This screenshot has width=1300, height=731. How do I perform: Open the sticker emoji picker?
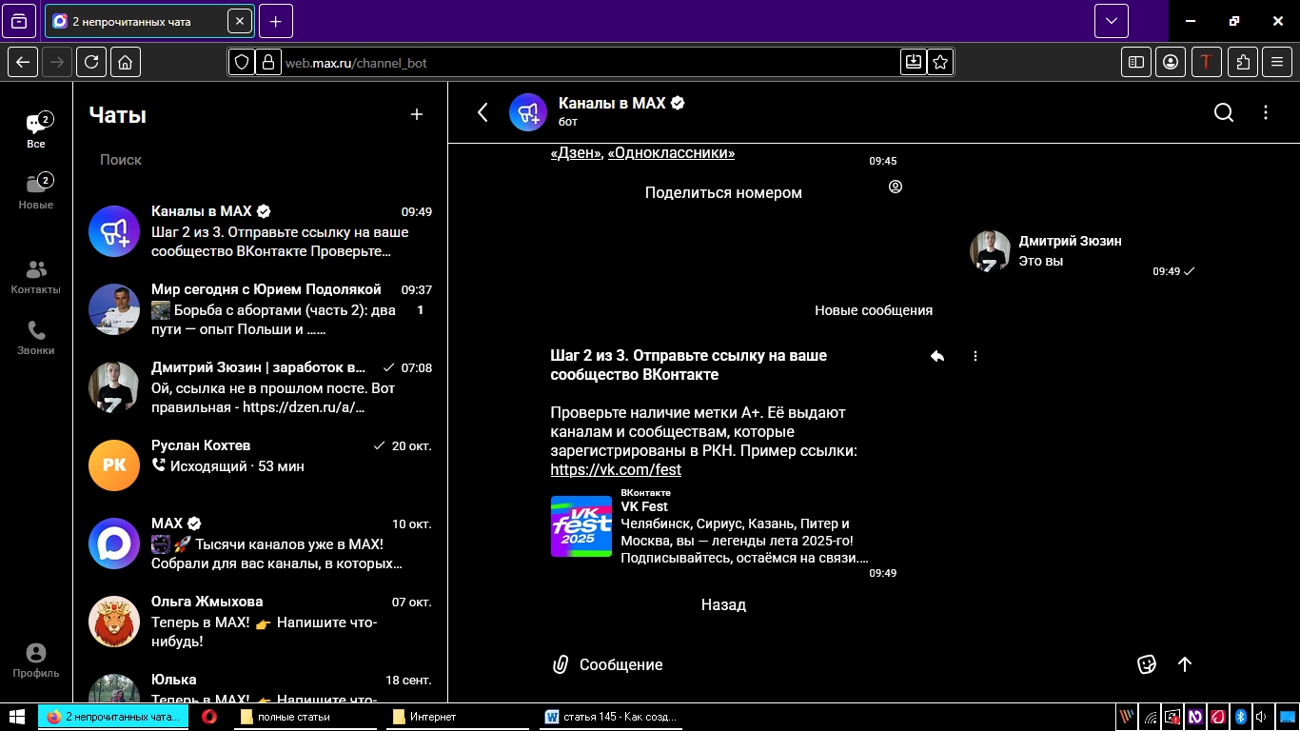click(1147, 664)
